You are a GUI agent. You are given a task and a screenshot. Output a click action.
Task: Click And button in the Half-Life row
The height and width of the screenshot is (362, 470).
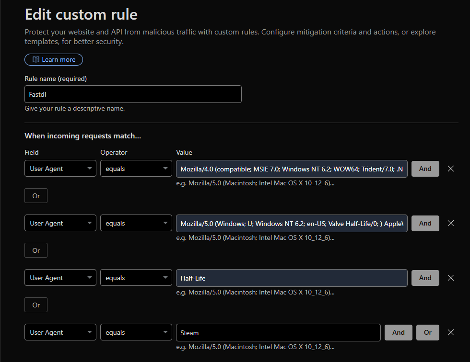tap(425, 278)
